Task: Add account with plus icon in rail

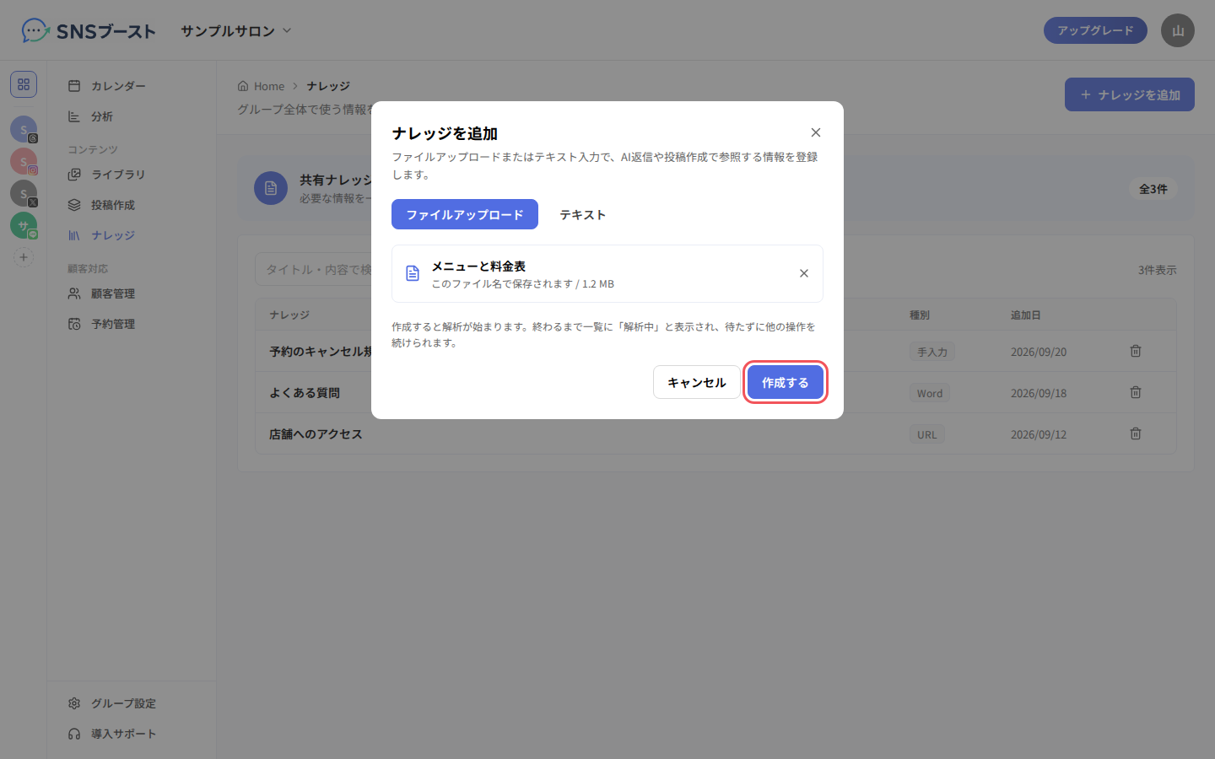Action: [x=24, y=257]
